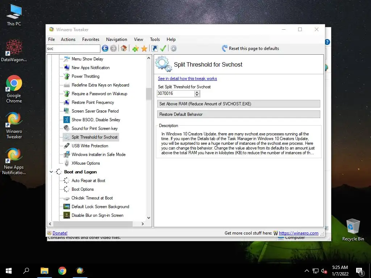Open File Explorer from taskbar
This screenshot has height=278, width=371.
click(44, 271)
